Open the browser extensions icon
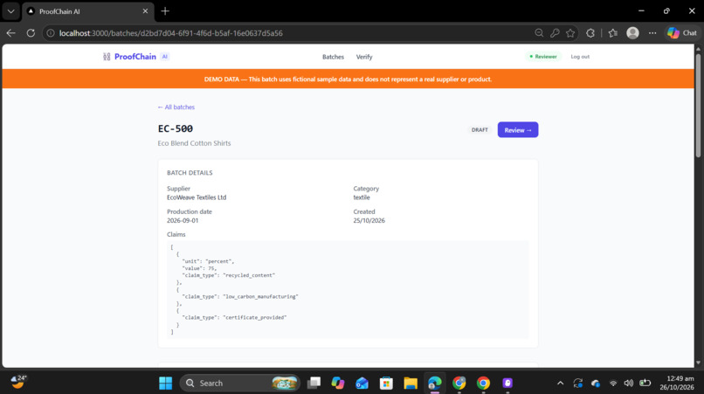Image resolution: width=704 pixels, height=394 pixels. tap(590, 33)
